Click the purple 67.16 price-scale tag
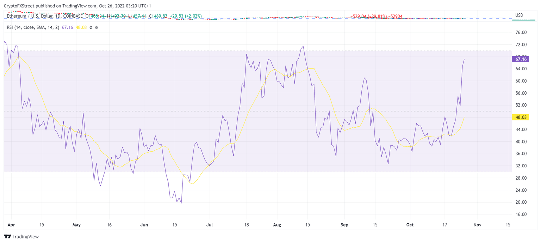The image size is (541, 243). pos(521,59)
